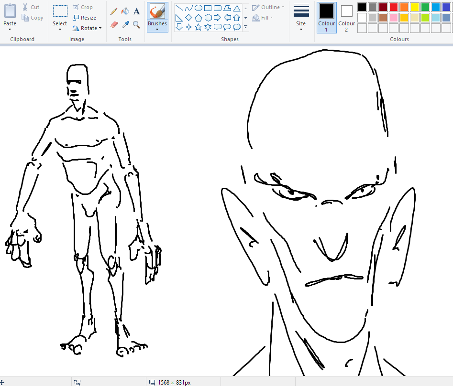Screen dimensions: 453x386
Task: Choose the Hexagon shape
Action: (208, 18)
